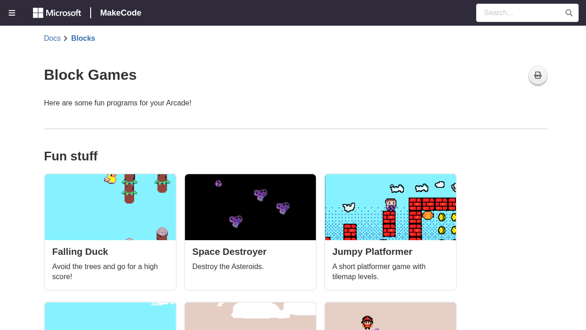This screenshot has height=330, width=586.
Task: Open the hamburger side menu
Action: click(12, 13)
